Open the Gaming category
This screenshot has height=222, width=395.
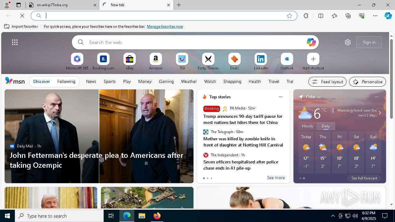coord(166,81)
